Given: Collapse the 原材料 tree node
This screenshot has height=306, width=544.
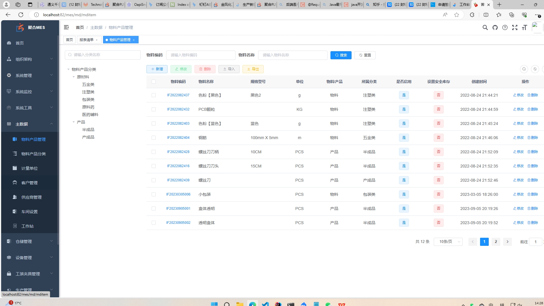Looking at the screenshot, I should (73, 77).
